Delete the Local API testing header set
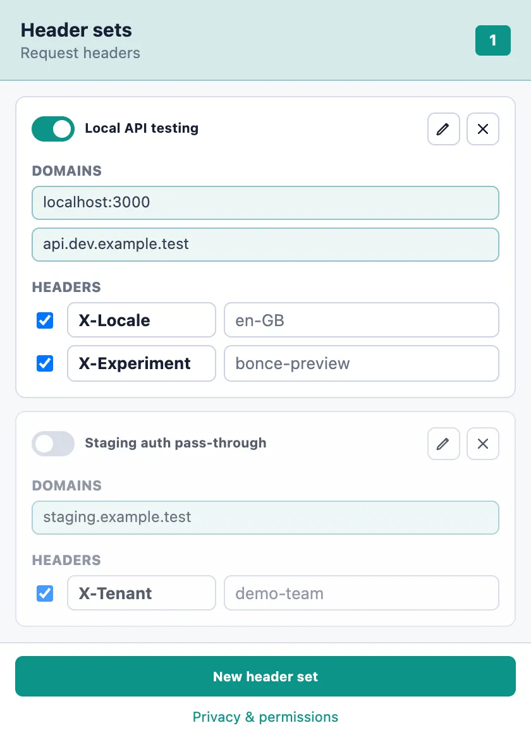The image size is (531, 742). click(x=483, y=129)
